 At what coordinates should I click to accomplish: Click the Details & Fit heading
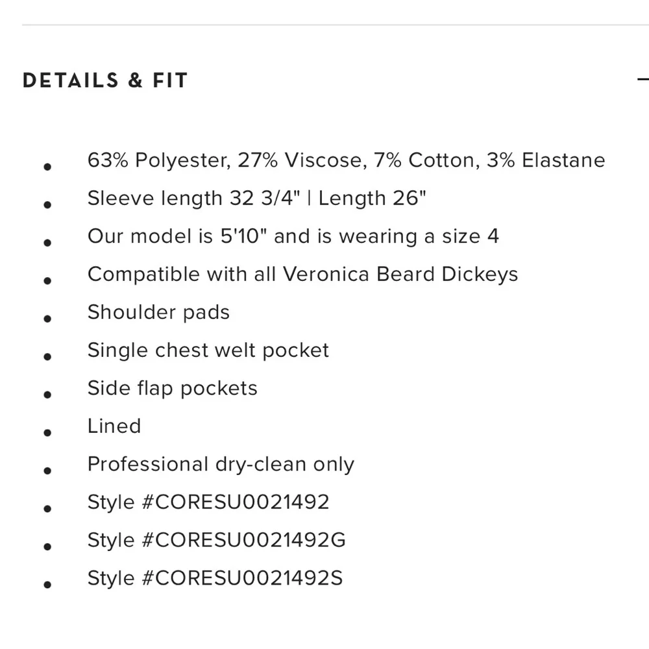(105, 80)
